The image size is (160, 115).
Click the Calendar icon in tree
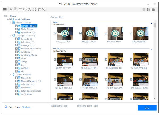coord(19,84)
